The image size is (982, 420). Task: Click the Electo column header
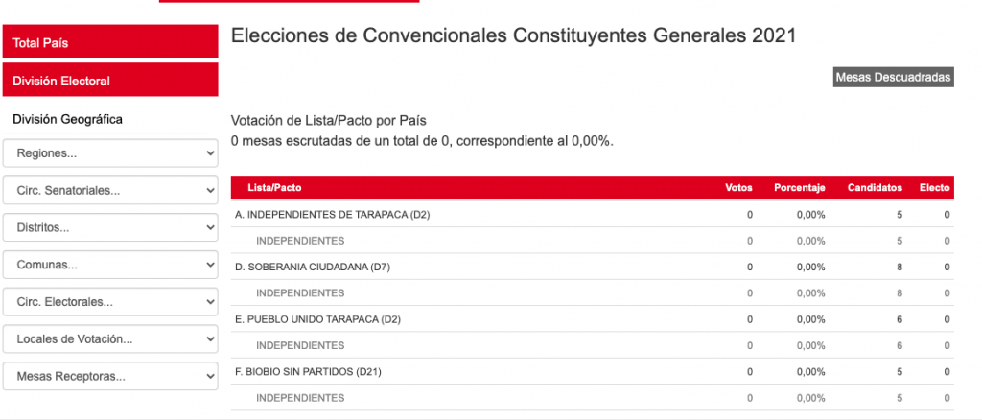934,188
